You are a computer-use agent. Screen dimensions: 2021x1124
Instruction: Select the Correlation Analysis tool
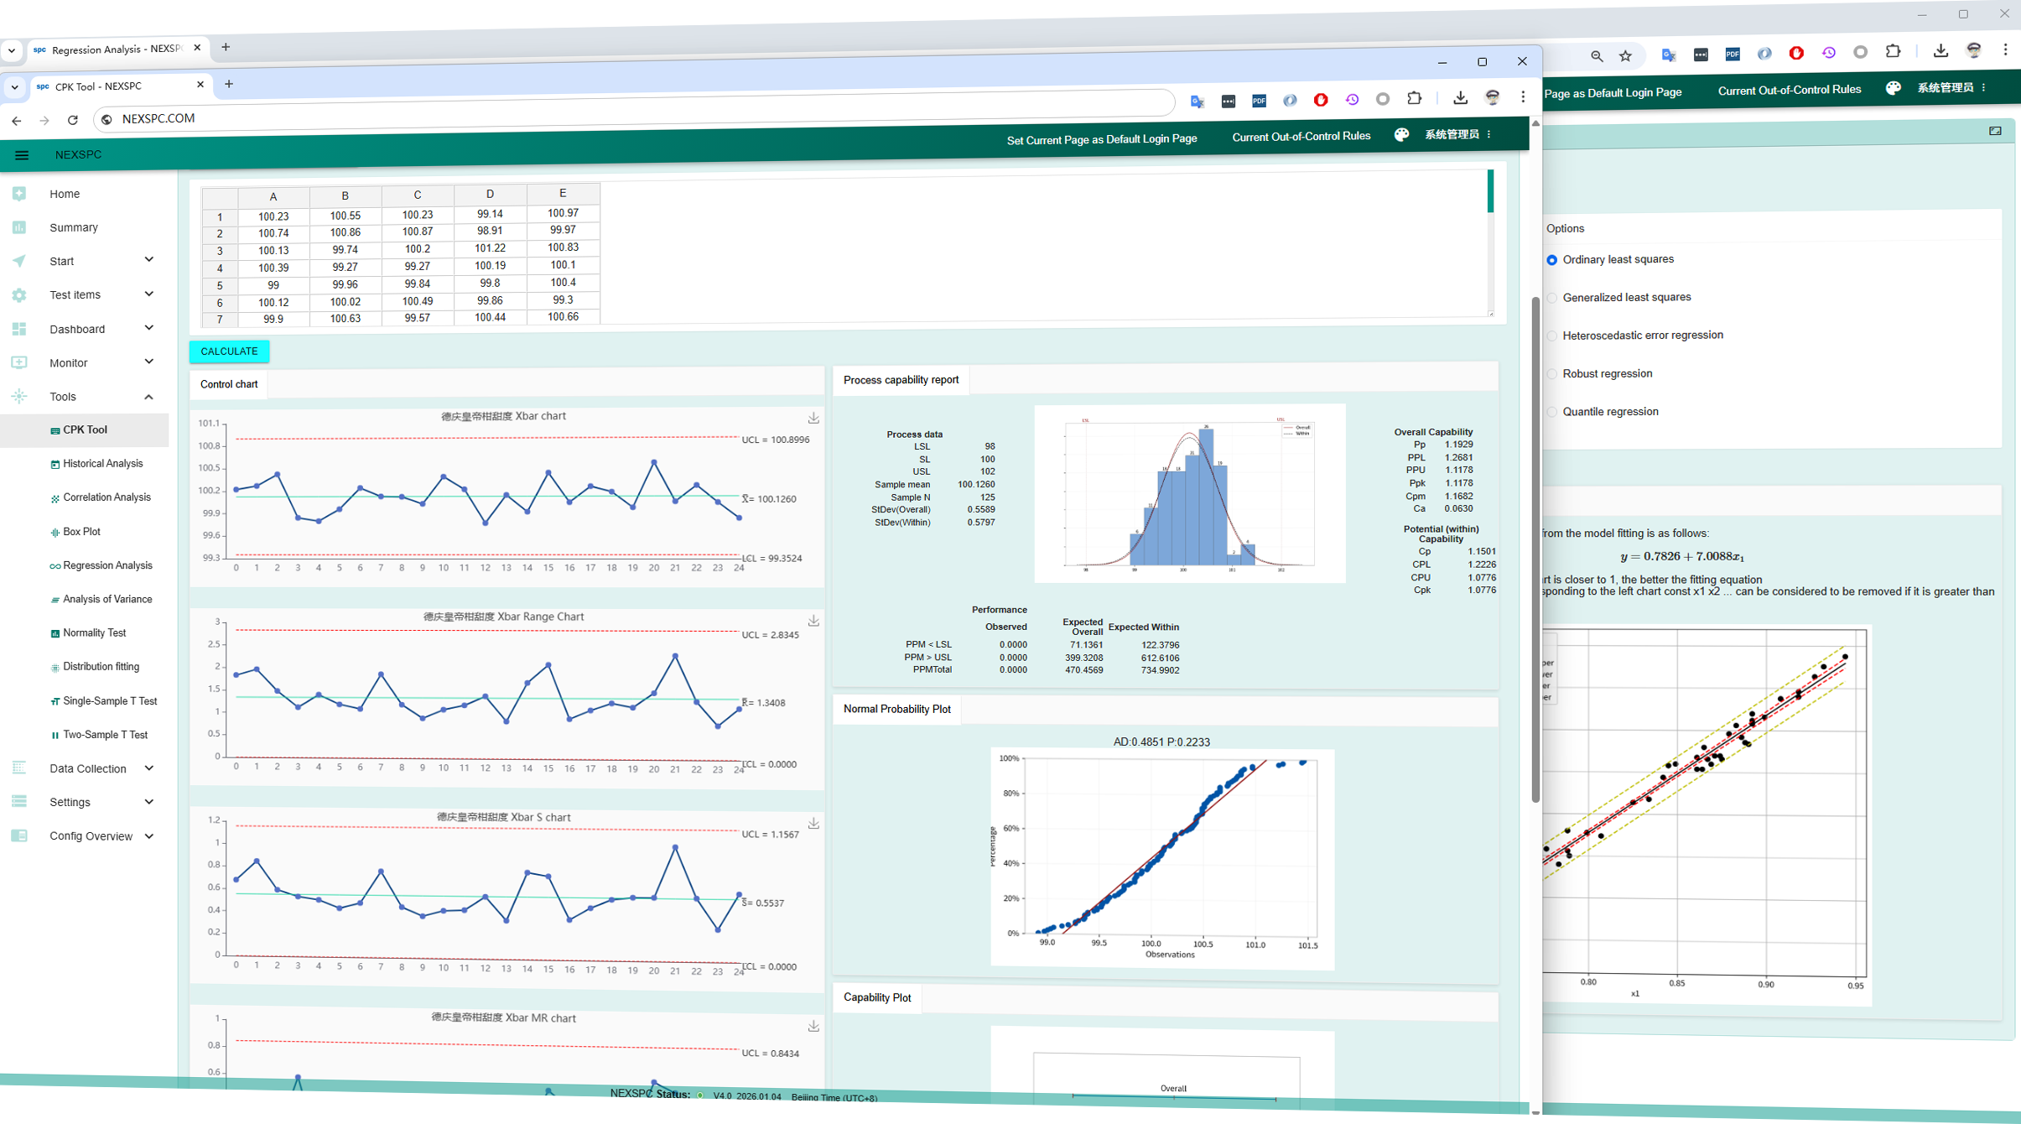[106, 497]
